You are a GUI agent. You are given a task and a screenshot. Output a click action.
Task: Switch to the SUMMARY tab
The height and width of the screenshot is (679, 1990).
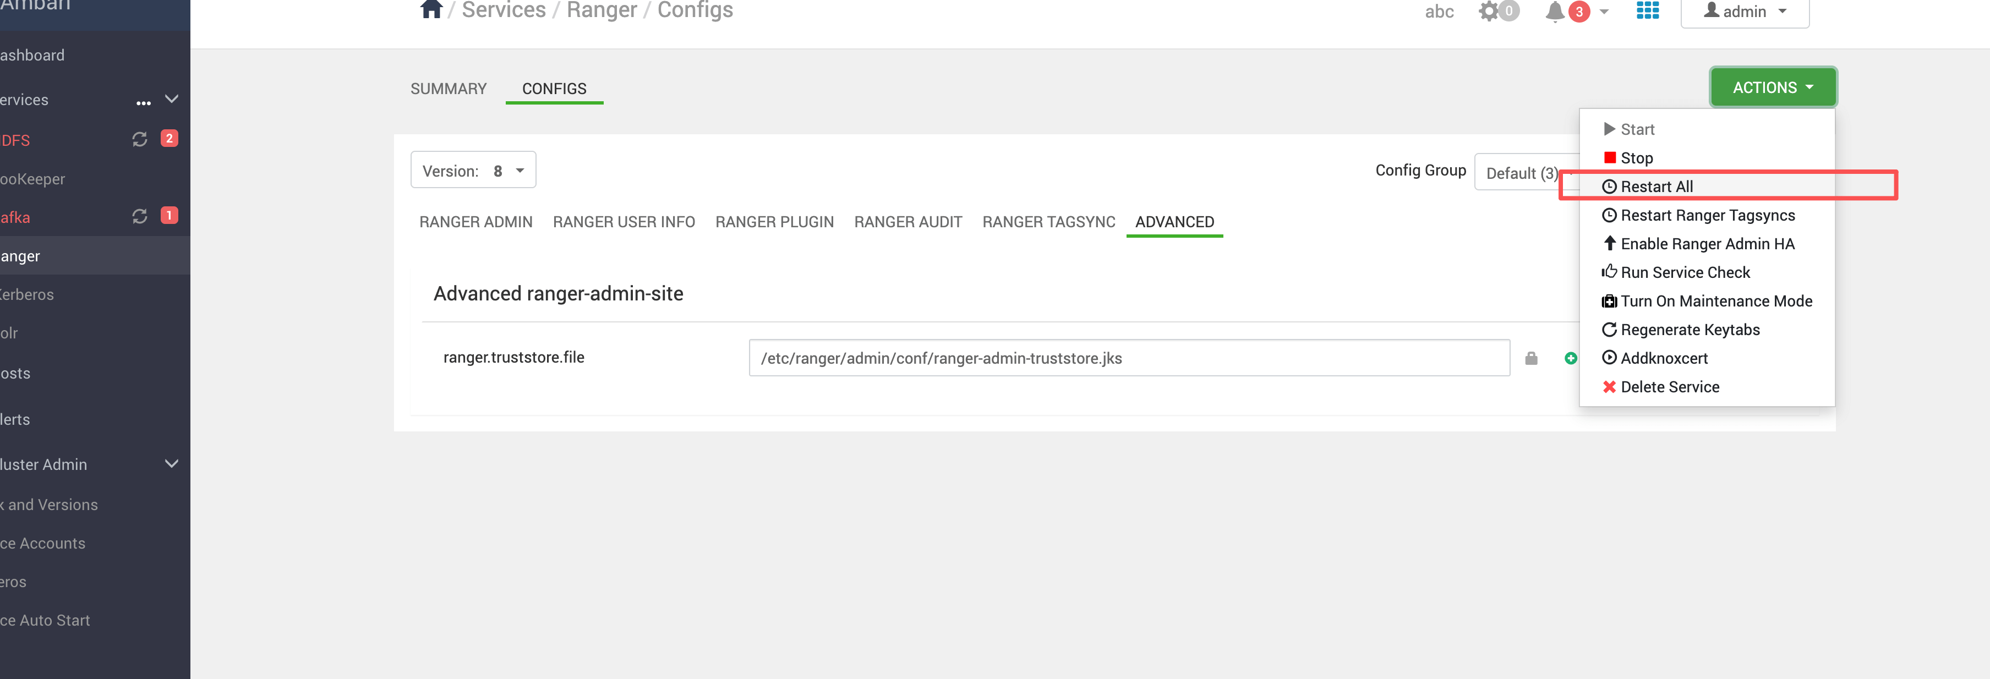[448, 89]
